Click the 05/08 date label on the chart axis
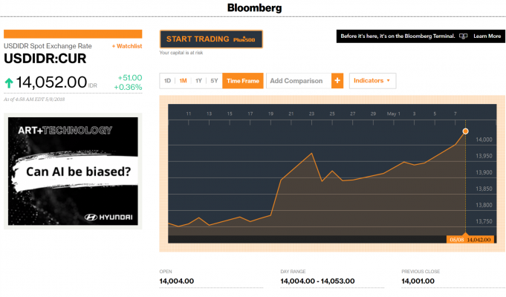Viewport: 506px width, 297px height. tap(455, 239)
